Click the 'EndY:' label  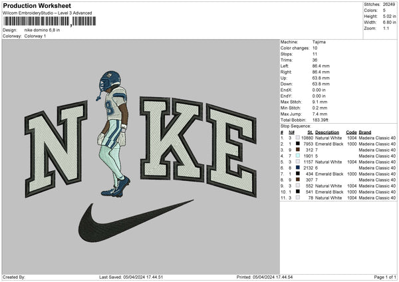[x=286, y=96]
